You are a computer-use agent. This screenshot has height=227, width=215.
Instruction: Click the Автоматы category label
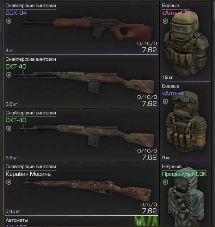[x=17, y=220]
